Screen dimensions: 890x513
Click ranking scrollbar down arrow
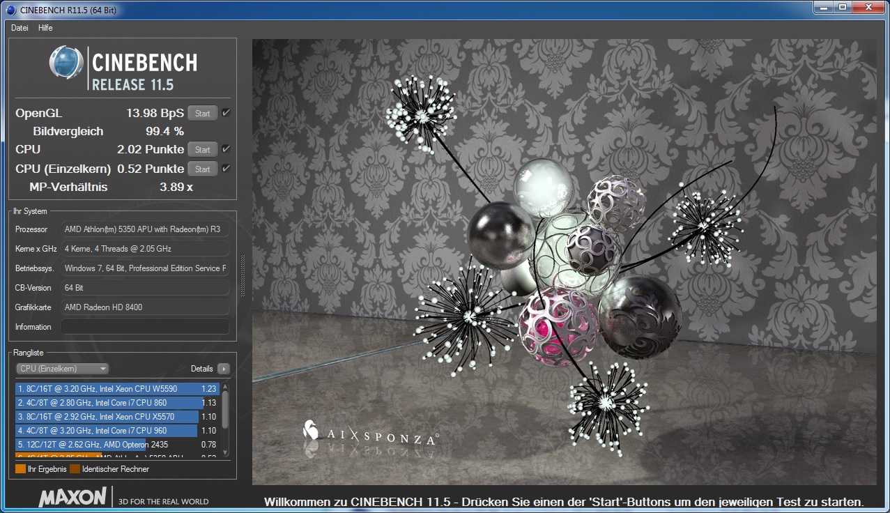(x=225, y=454)
